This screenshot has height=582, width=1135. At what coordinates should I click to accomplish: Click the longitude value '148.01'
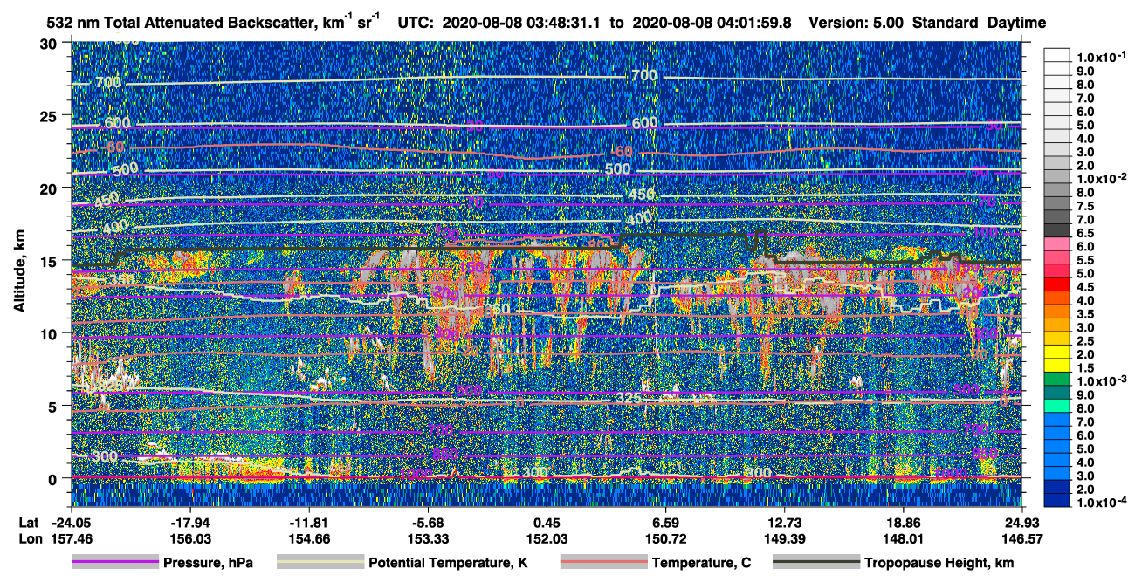[x=904, y=539]
